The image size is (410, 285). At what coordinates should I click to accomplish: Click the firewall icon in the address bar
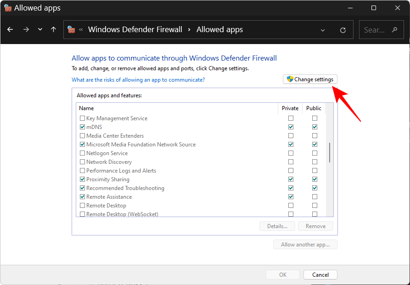click(71, 29)
